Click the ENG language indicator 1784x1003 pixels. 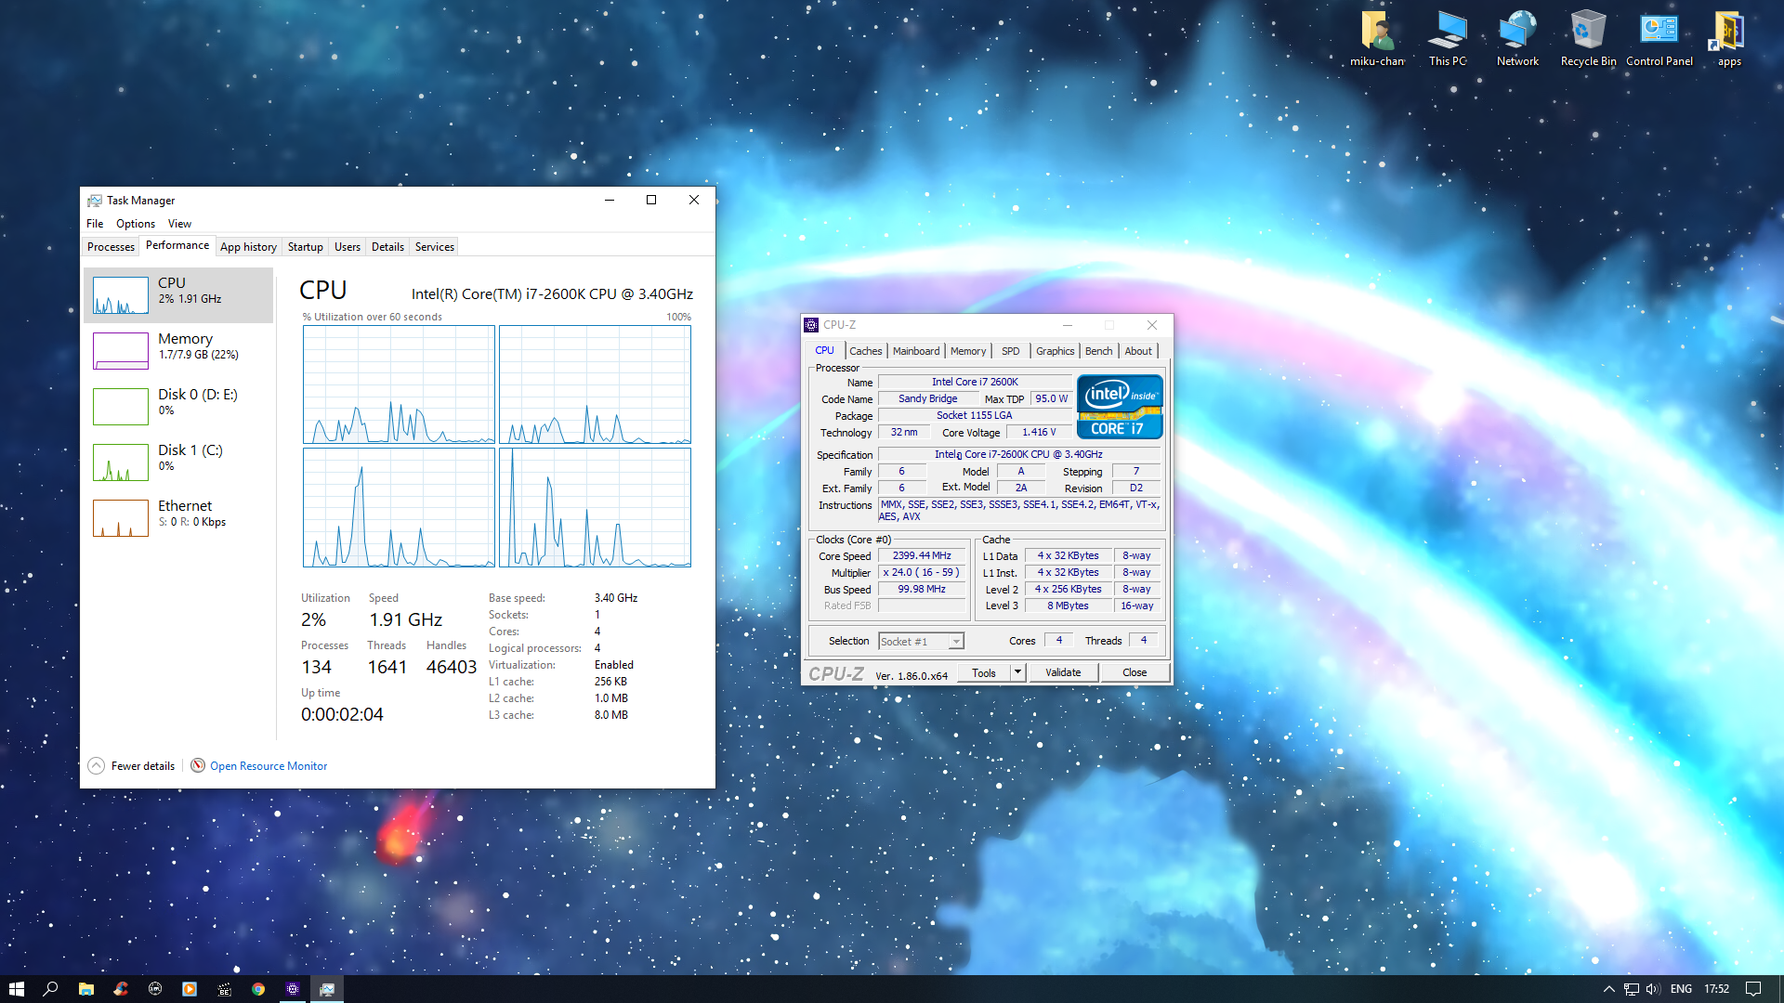click(x=1681, y=989)
